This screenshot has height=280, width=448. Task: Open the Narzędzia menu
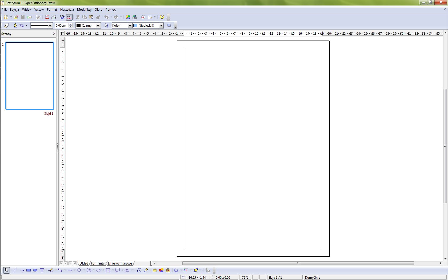(67, 10)
